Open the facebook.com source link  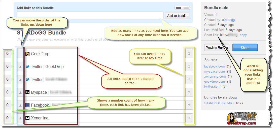click(x=214, y=67)
